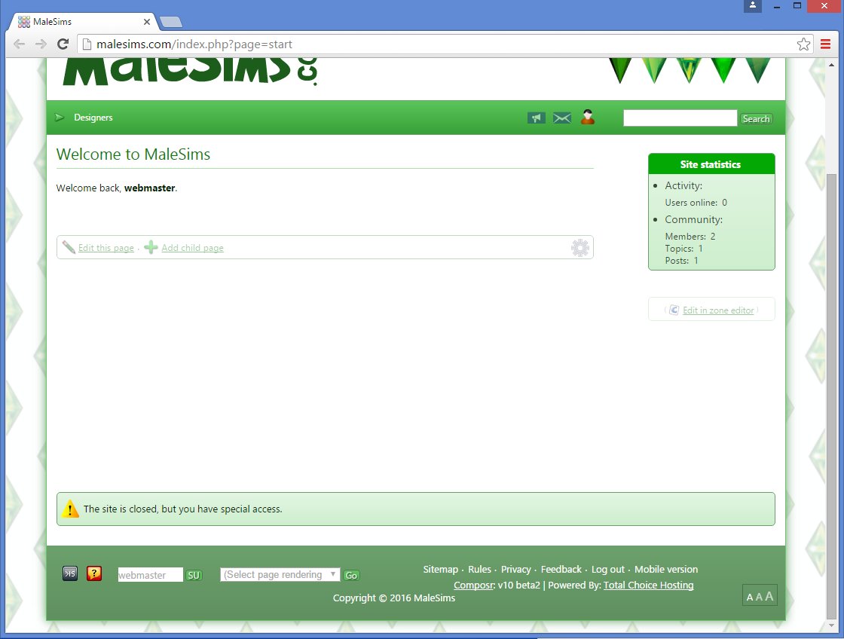Open the Sitemap link
The height and width of the screenshot is (639, 844).
[440, 569]
